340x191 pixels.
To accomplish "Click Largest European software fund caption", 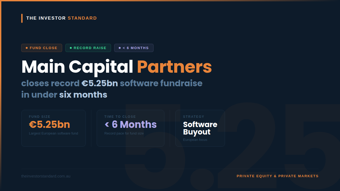I will point(53,133).
